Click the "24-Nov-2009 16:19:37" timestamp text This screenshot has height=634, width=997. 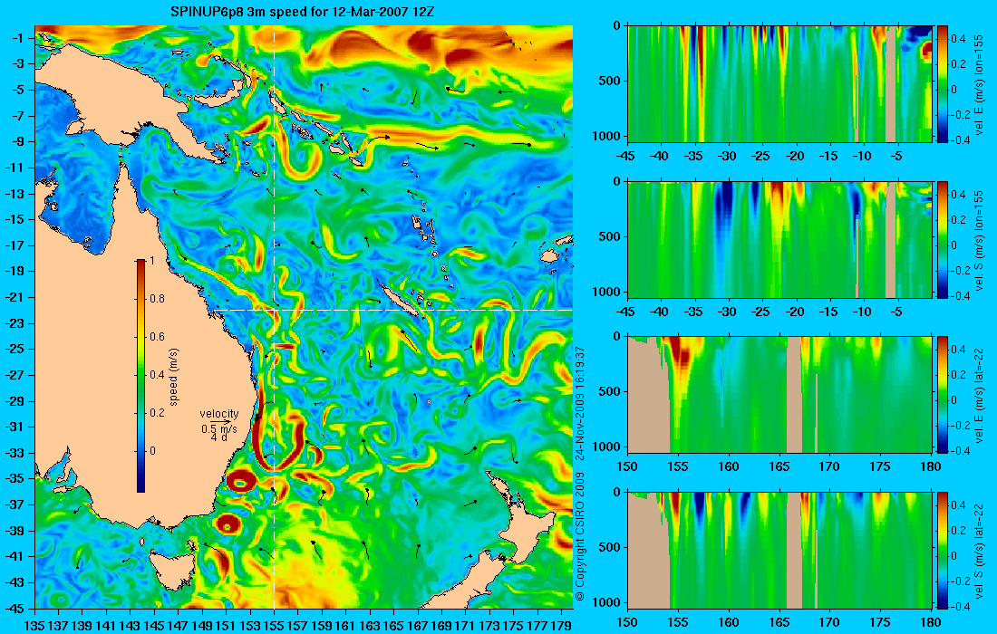pyautogui.click(x=580, y=403)
